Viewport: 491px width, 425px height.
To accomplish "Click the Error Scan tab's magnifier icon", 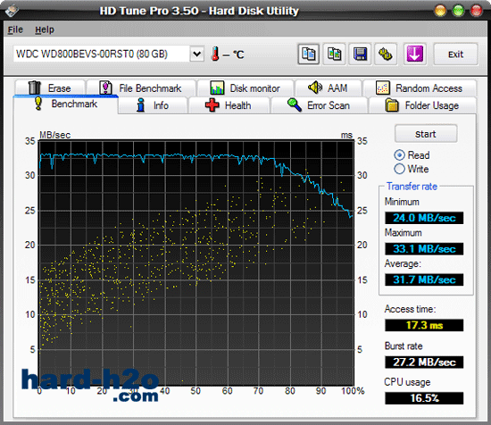I will 295,105.
